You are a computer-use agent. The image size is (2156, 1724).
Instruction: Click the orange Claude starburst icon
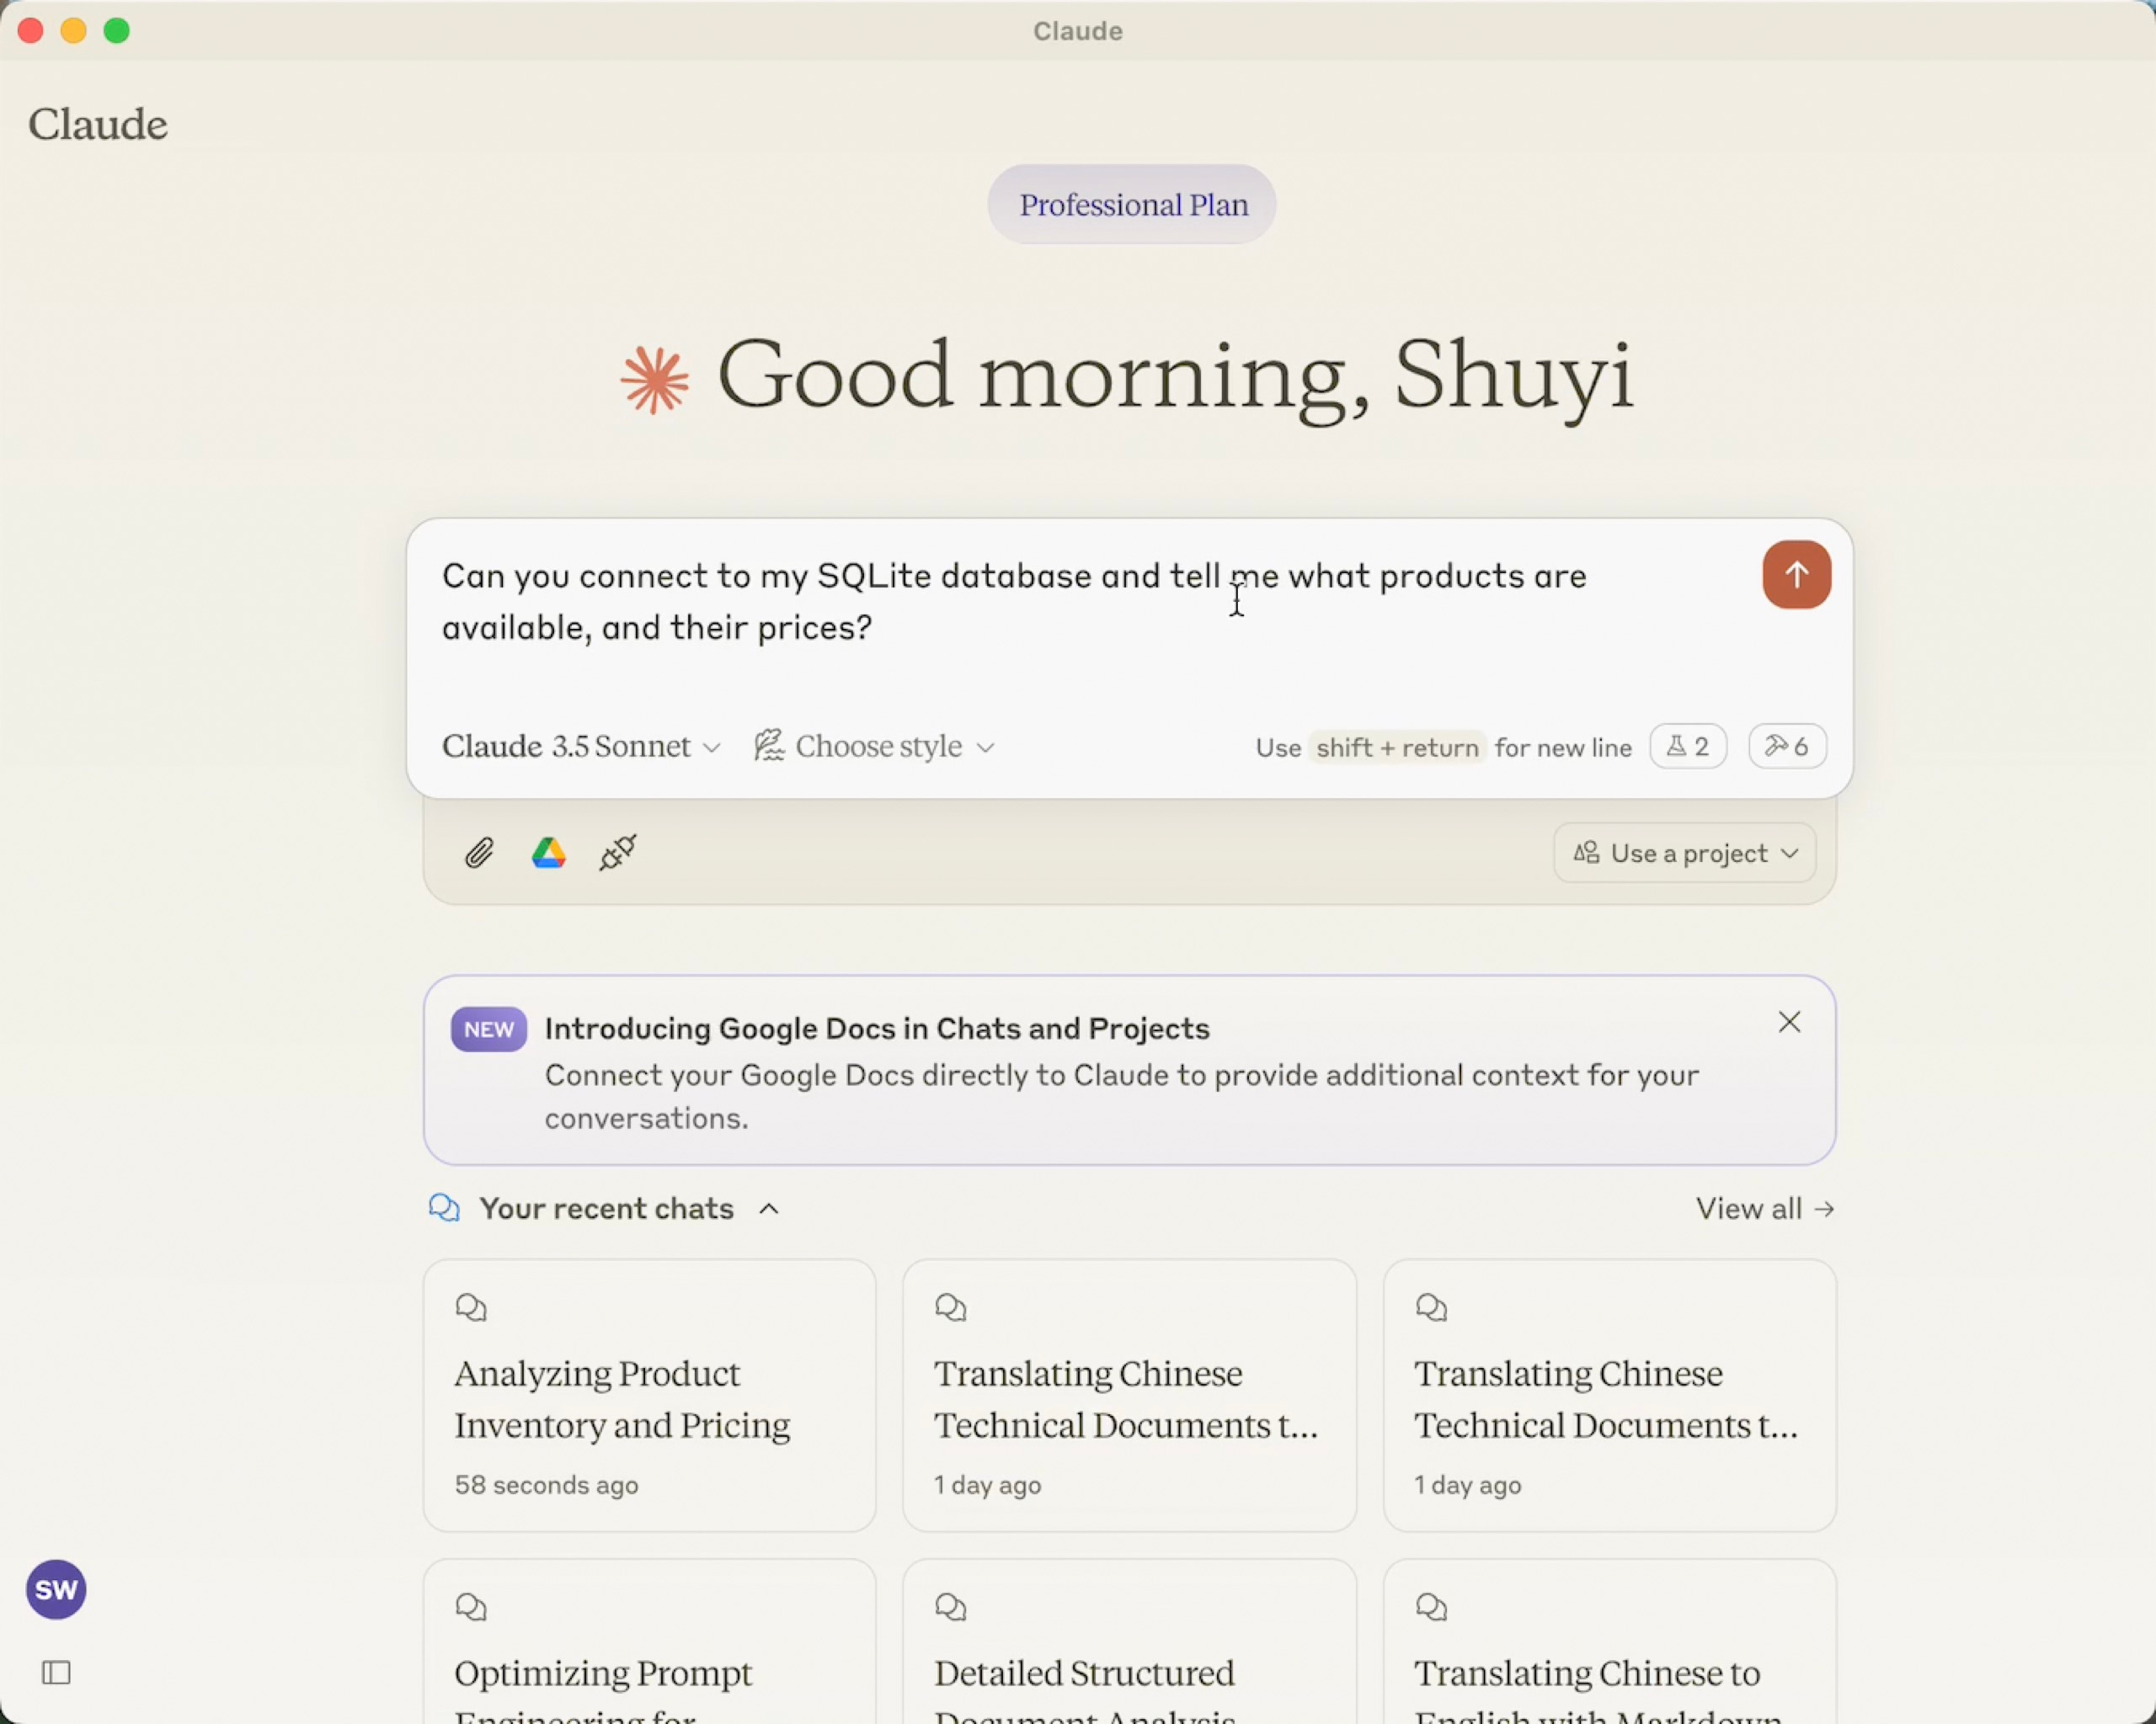click(654, 380)
